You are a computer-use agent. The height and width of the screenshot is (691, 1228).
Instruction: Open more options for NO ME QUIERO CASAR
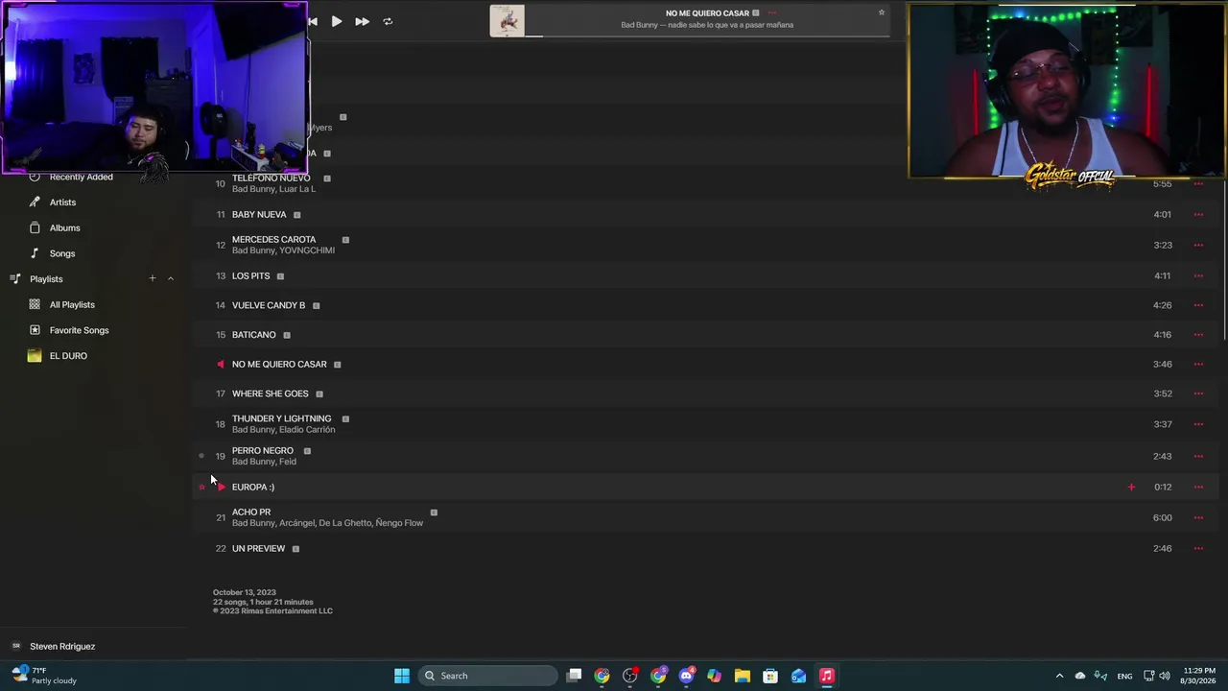1198,365
